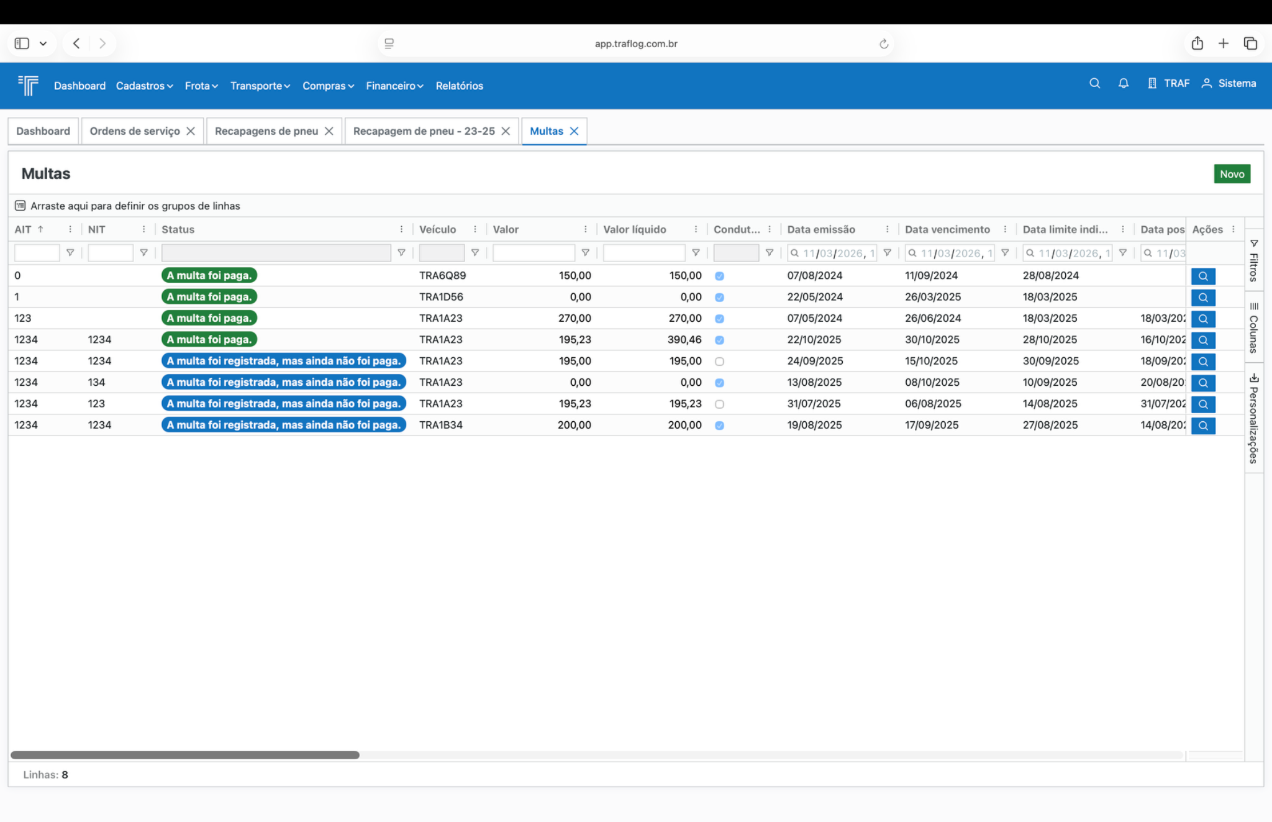Expand the Cadastros dropdown menu
1272x822 pixels.
pos(144,86)
